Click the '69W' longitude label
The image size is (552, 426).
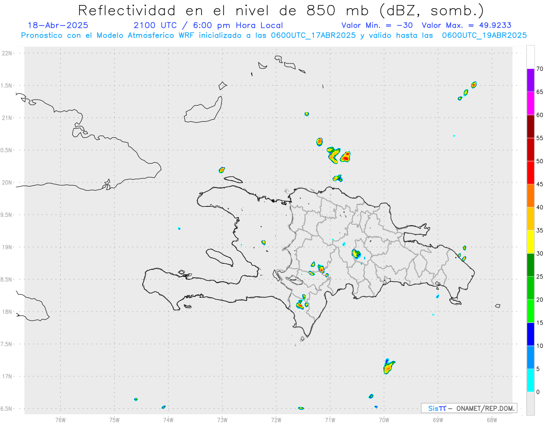(x=438, y=420)
